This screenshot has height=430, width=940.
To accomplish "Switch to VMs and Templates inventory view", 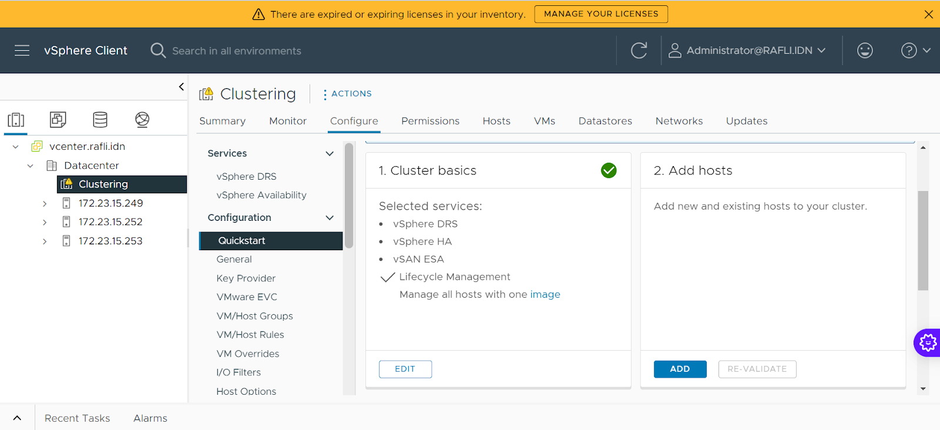I will point(58,120).
